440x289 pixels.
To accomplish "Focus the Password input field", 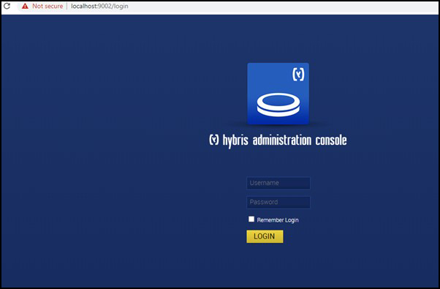I will coord(278,202).
